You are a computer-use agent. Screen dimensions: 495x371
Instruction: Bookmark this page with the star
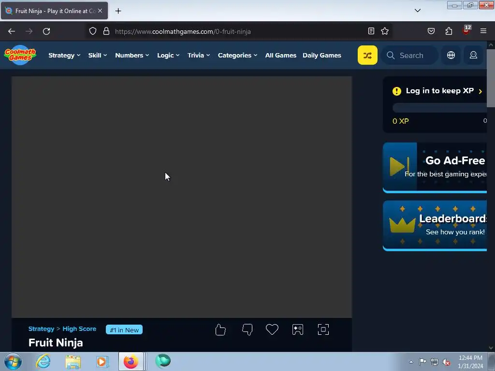(385, 31)
